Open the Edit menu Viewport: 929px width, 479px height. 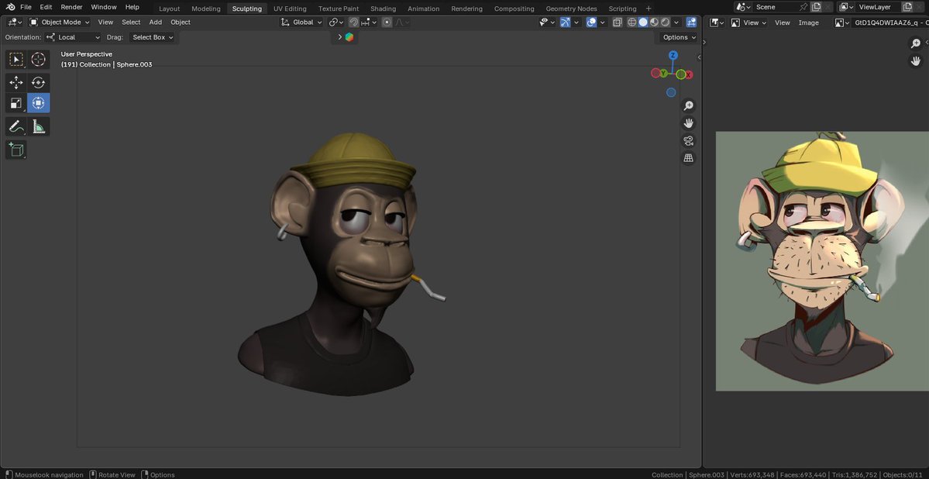click(x=46, y=7)
